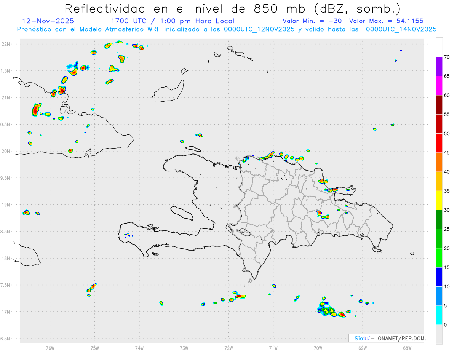This screenshot has height=353, width=457.
Task: Click the colorbar value label '35'
Action: click(447, 191)
